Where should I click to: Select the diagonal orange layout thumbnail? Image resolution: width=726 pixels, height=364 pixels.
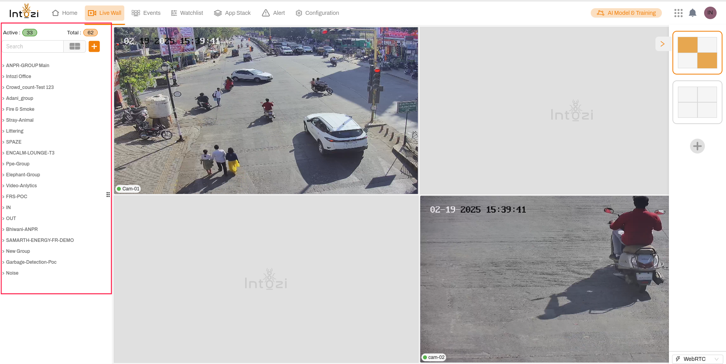click(x=697, y=53)
